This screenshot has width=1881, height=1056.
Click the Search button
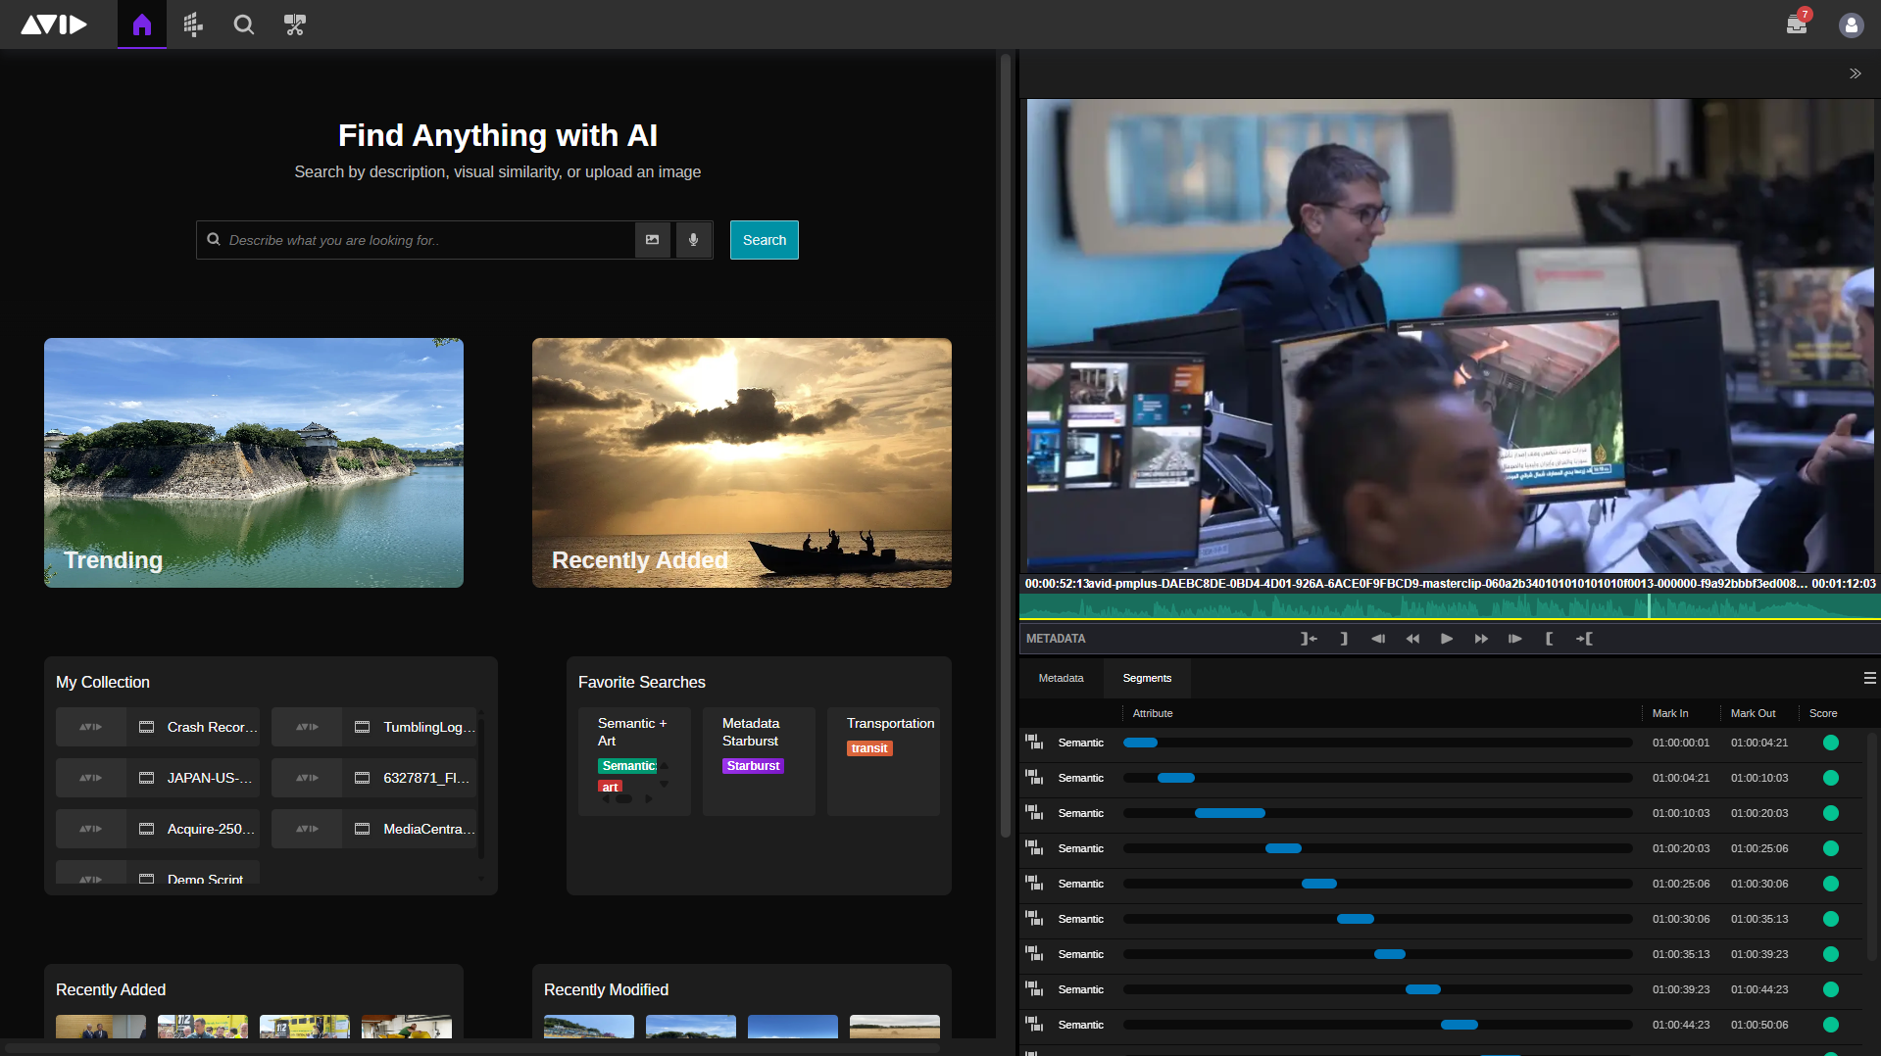(764, 240)
